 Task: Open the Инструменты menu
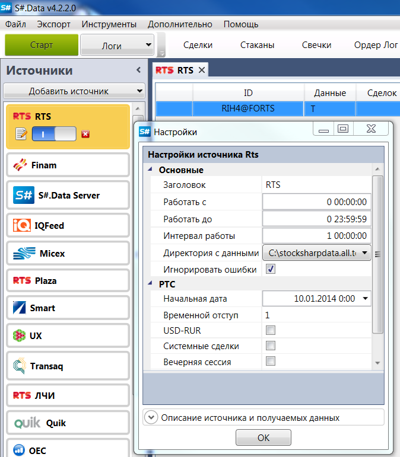pos(109,24)
